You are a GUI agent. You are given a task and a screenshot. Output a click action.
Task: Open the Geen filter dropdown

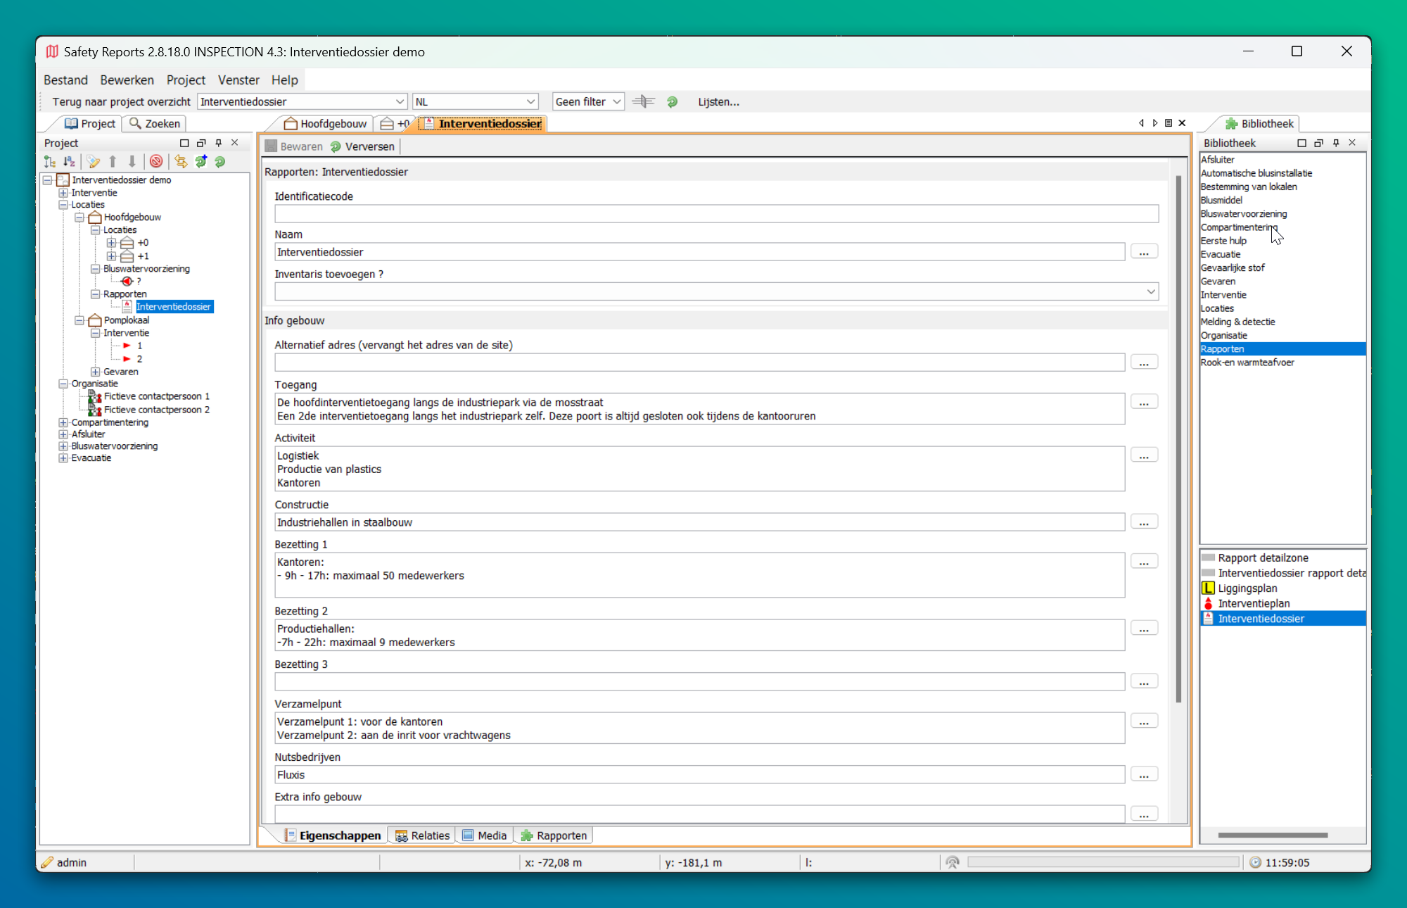588,102
